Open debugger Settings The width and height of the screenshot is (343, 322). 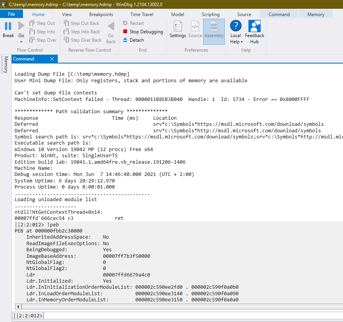[178, 29]
